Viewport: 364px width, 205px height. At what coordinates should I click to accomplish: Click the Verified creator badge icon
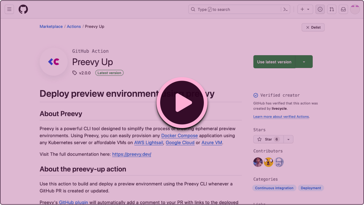click(256, 95)
